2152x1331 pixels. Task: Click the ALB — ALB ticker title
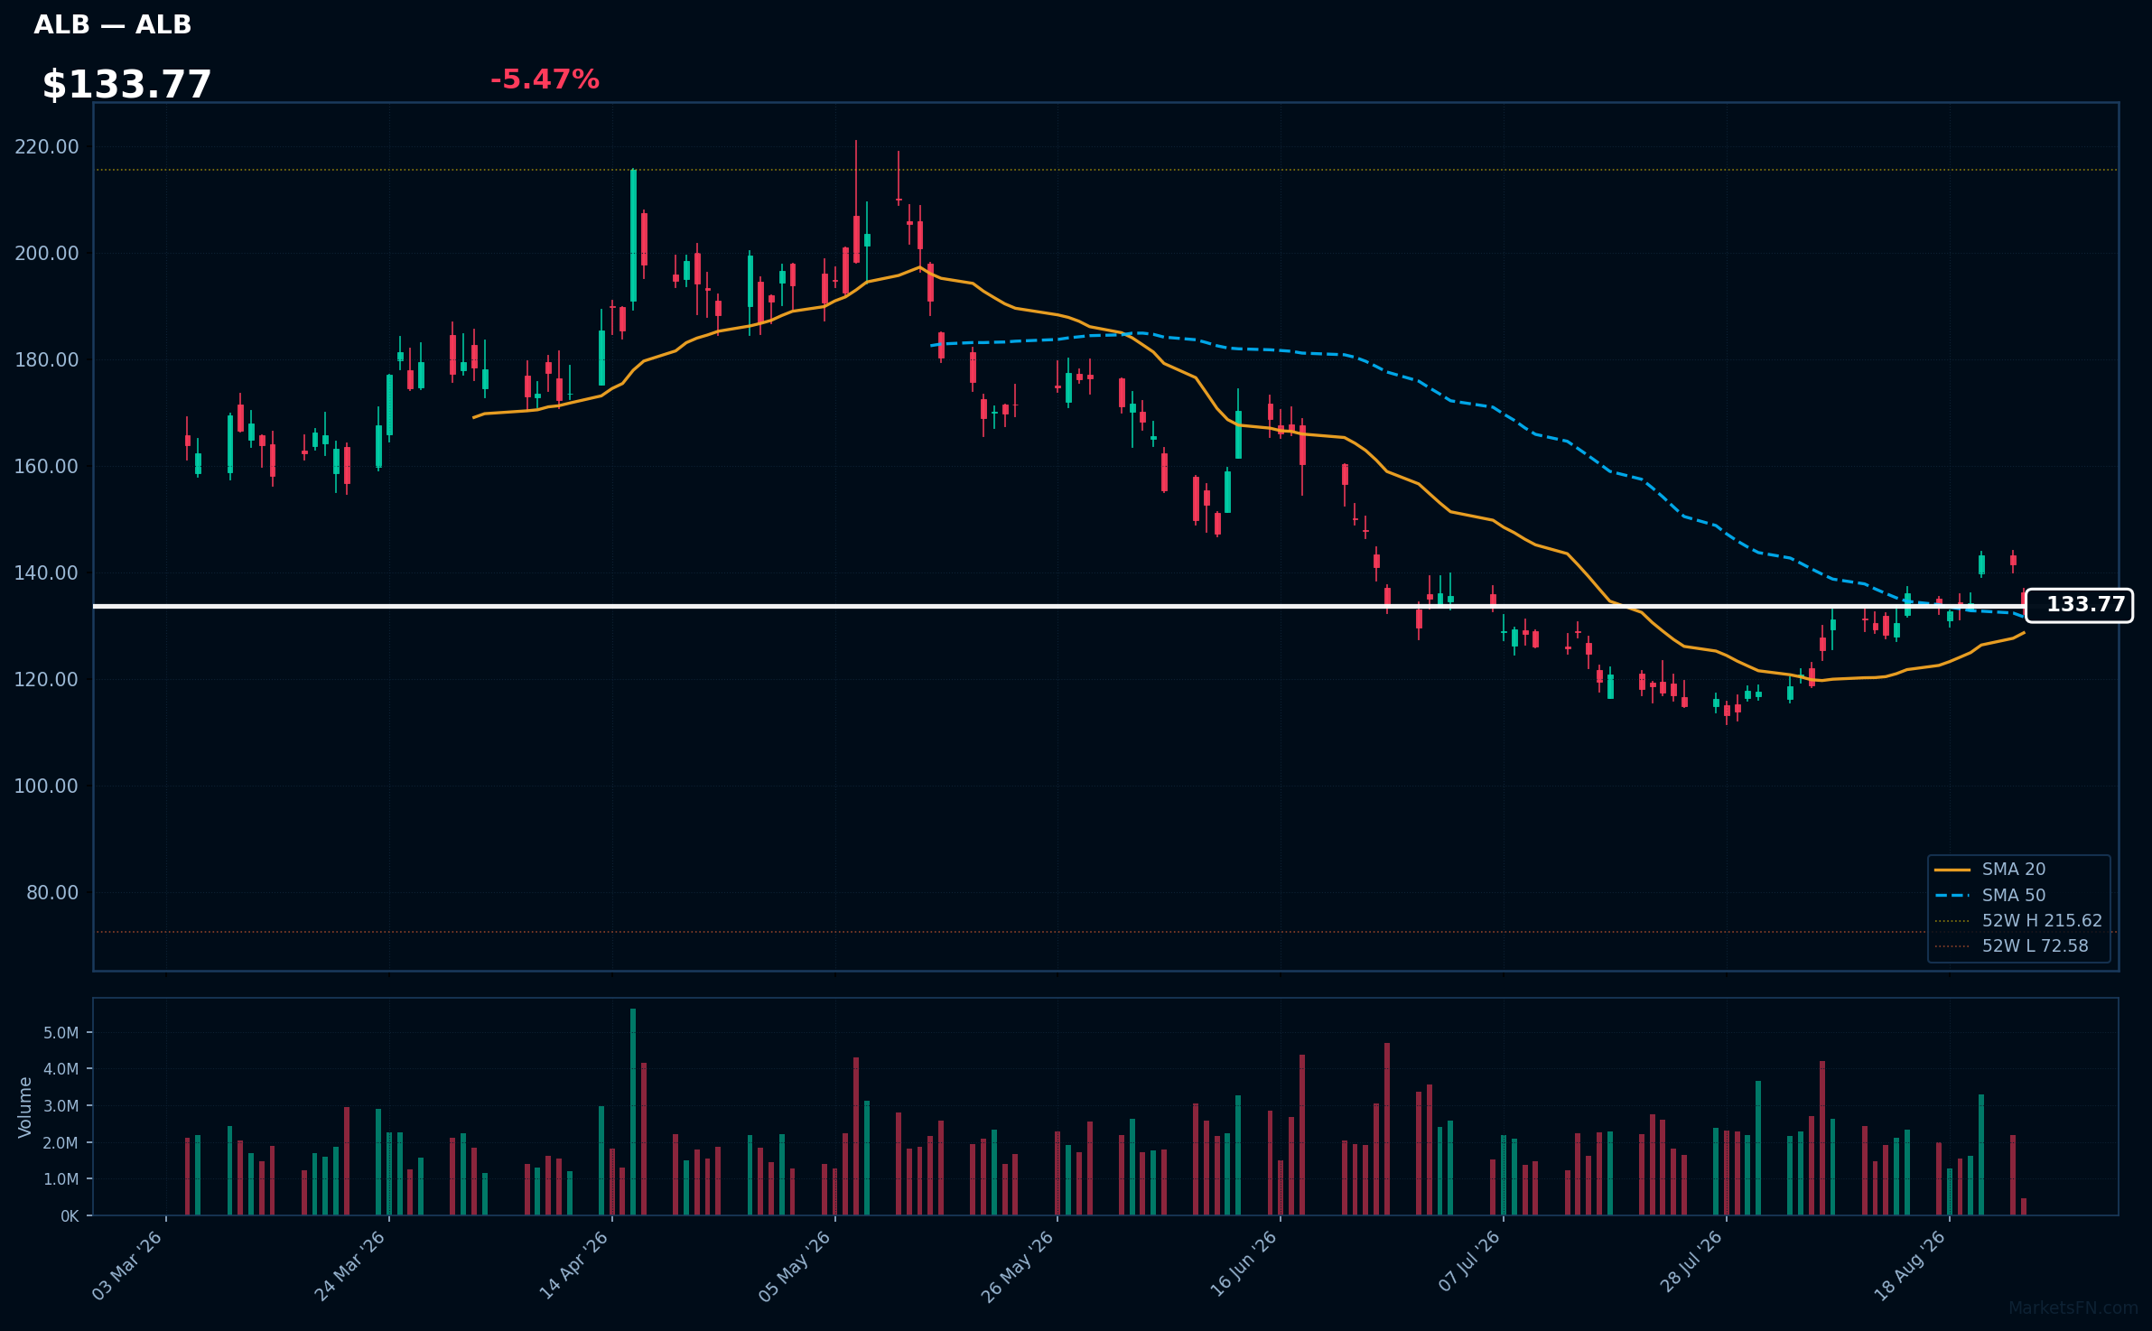tap(113, 25)
